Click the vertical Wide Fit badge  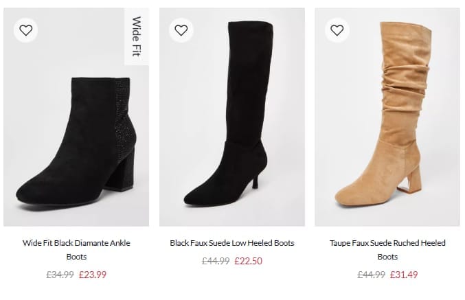click(137, 36)
